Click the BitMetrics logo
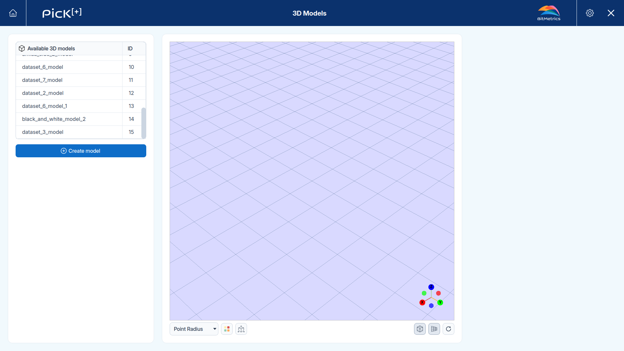Screen dimensions: 624x351 pos(549,13)
